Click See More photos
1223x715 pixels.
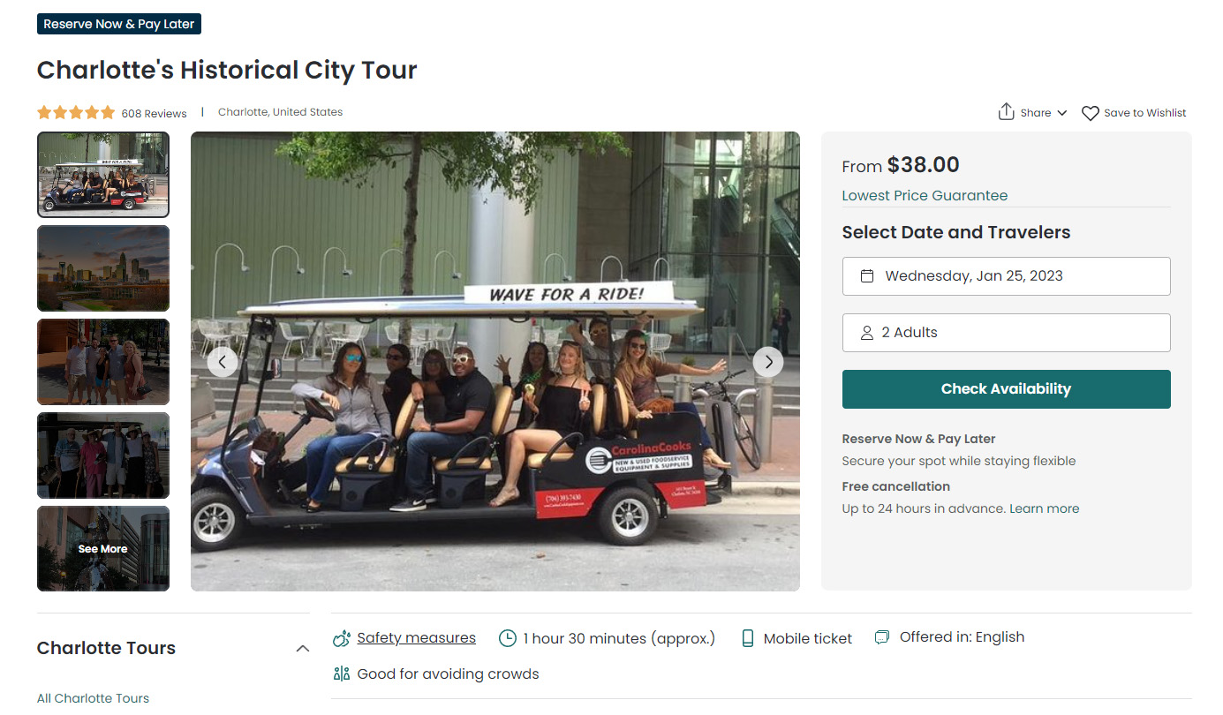click(x=102, y=548)
